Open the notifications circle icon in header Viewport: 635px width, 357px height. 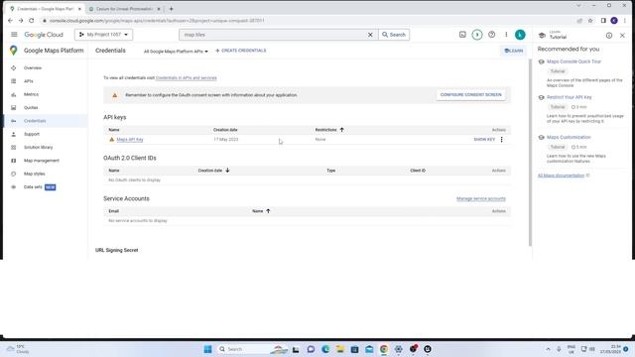point(477,35)
